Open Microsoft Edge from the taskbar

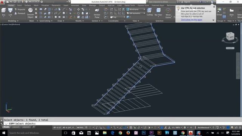click(x=113, y=133)
